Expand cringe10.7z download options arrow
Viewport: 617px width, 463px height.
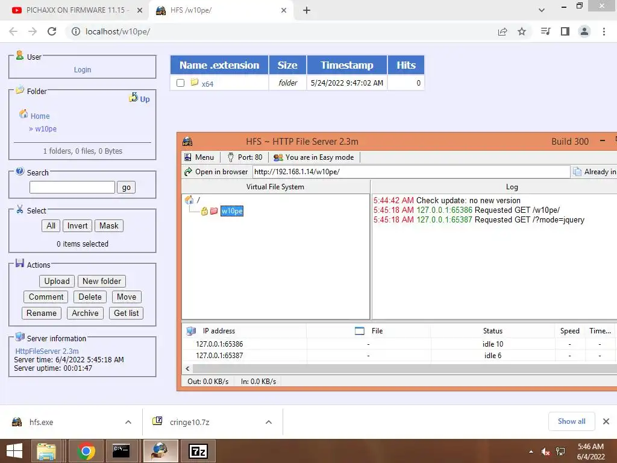pos(269,422)
